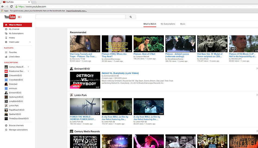Open emimusic subscription
This screenshot has height=148, width=258.
[x=13, y=88]
